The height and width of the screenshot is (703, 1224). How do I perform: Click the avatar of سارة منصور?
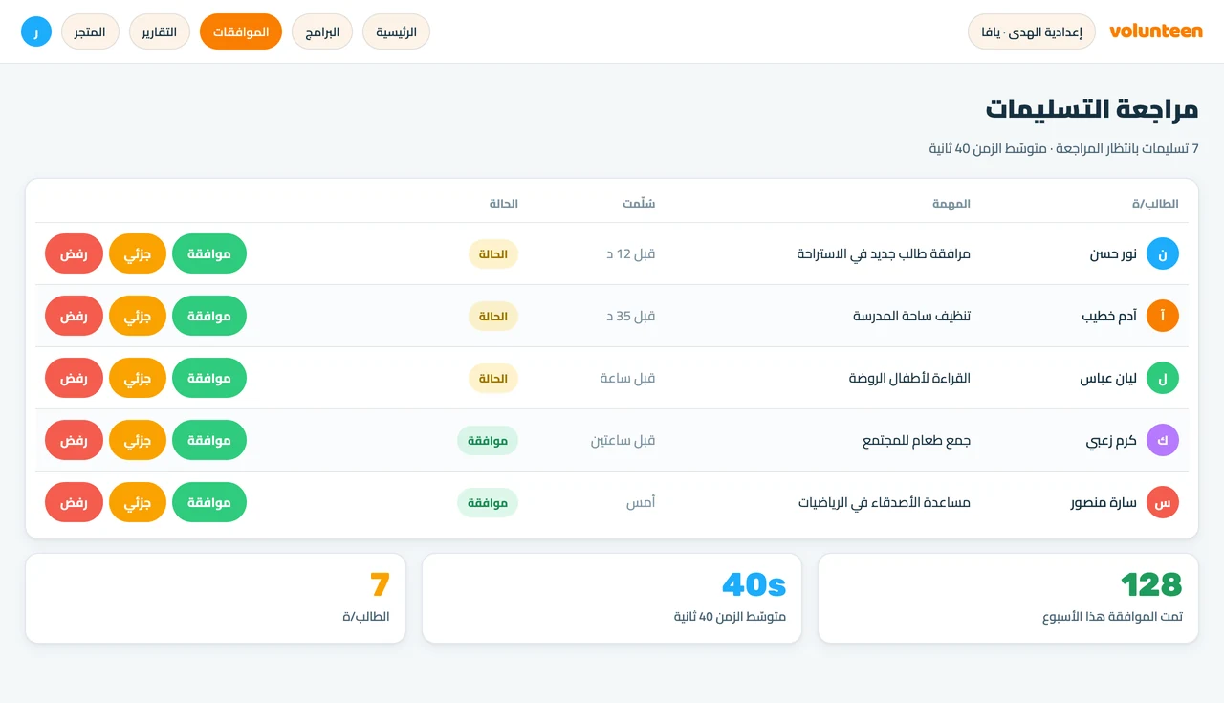pyautogui.click(x=1163, y=502)
